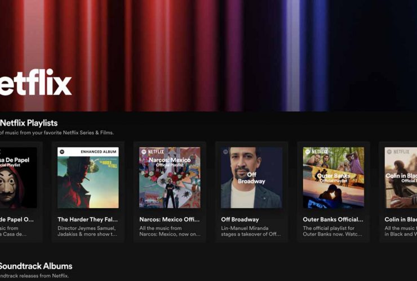The height and width of the screenshot is (281, 417).
Task: Click Spotify logo on Narcos: Mexico cover
Action: click(x=144, y=152)
